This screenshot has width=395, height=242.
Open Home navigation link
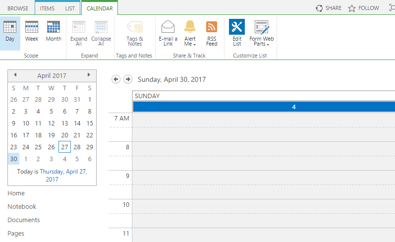tap(16, 193)
